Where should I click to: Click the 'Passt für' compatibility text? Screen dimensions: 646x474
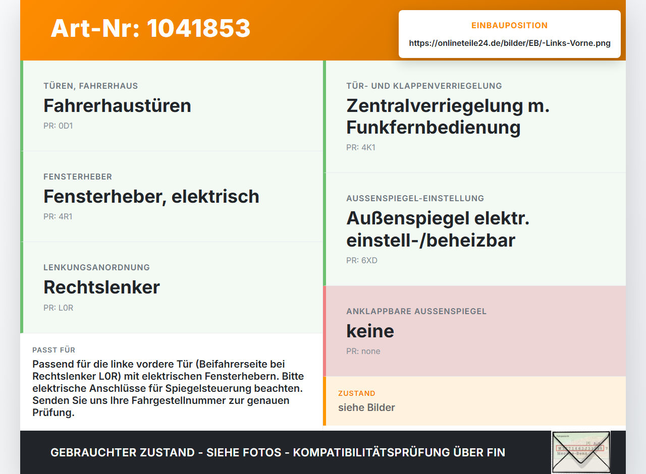click(168, 388)
